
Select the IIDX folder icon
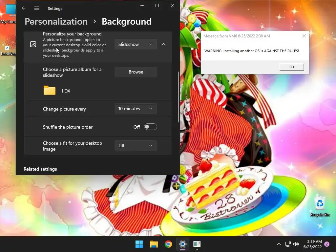pyautogui.click(x=50, y=91)
